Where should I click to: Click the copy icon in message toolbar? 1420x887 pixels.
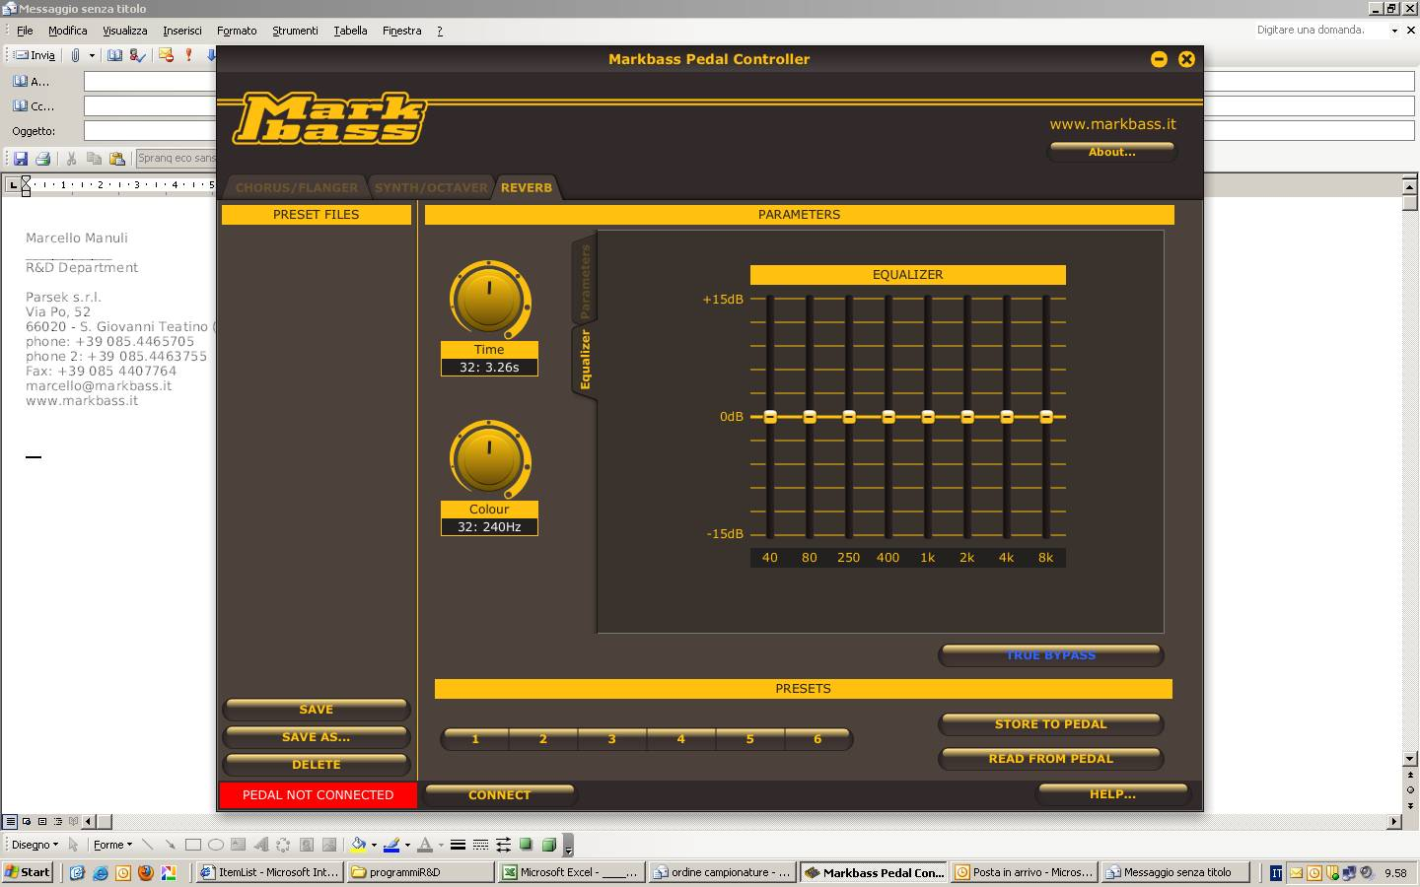pyautogui.click(x=94, y=158)
